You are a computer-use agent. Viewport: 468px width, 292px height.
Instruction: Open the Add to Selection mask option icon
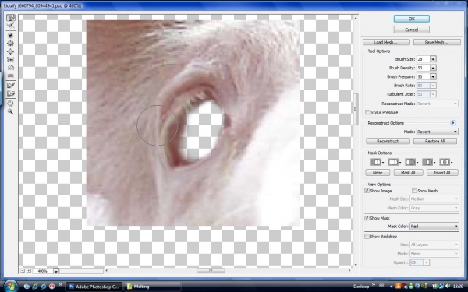393,162
